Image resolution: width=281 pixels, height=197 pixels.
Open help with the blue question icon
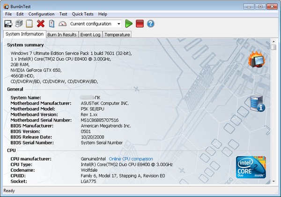coord(150,23)
